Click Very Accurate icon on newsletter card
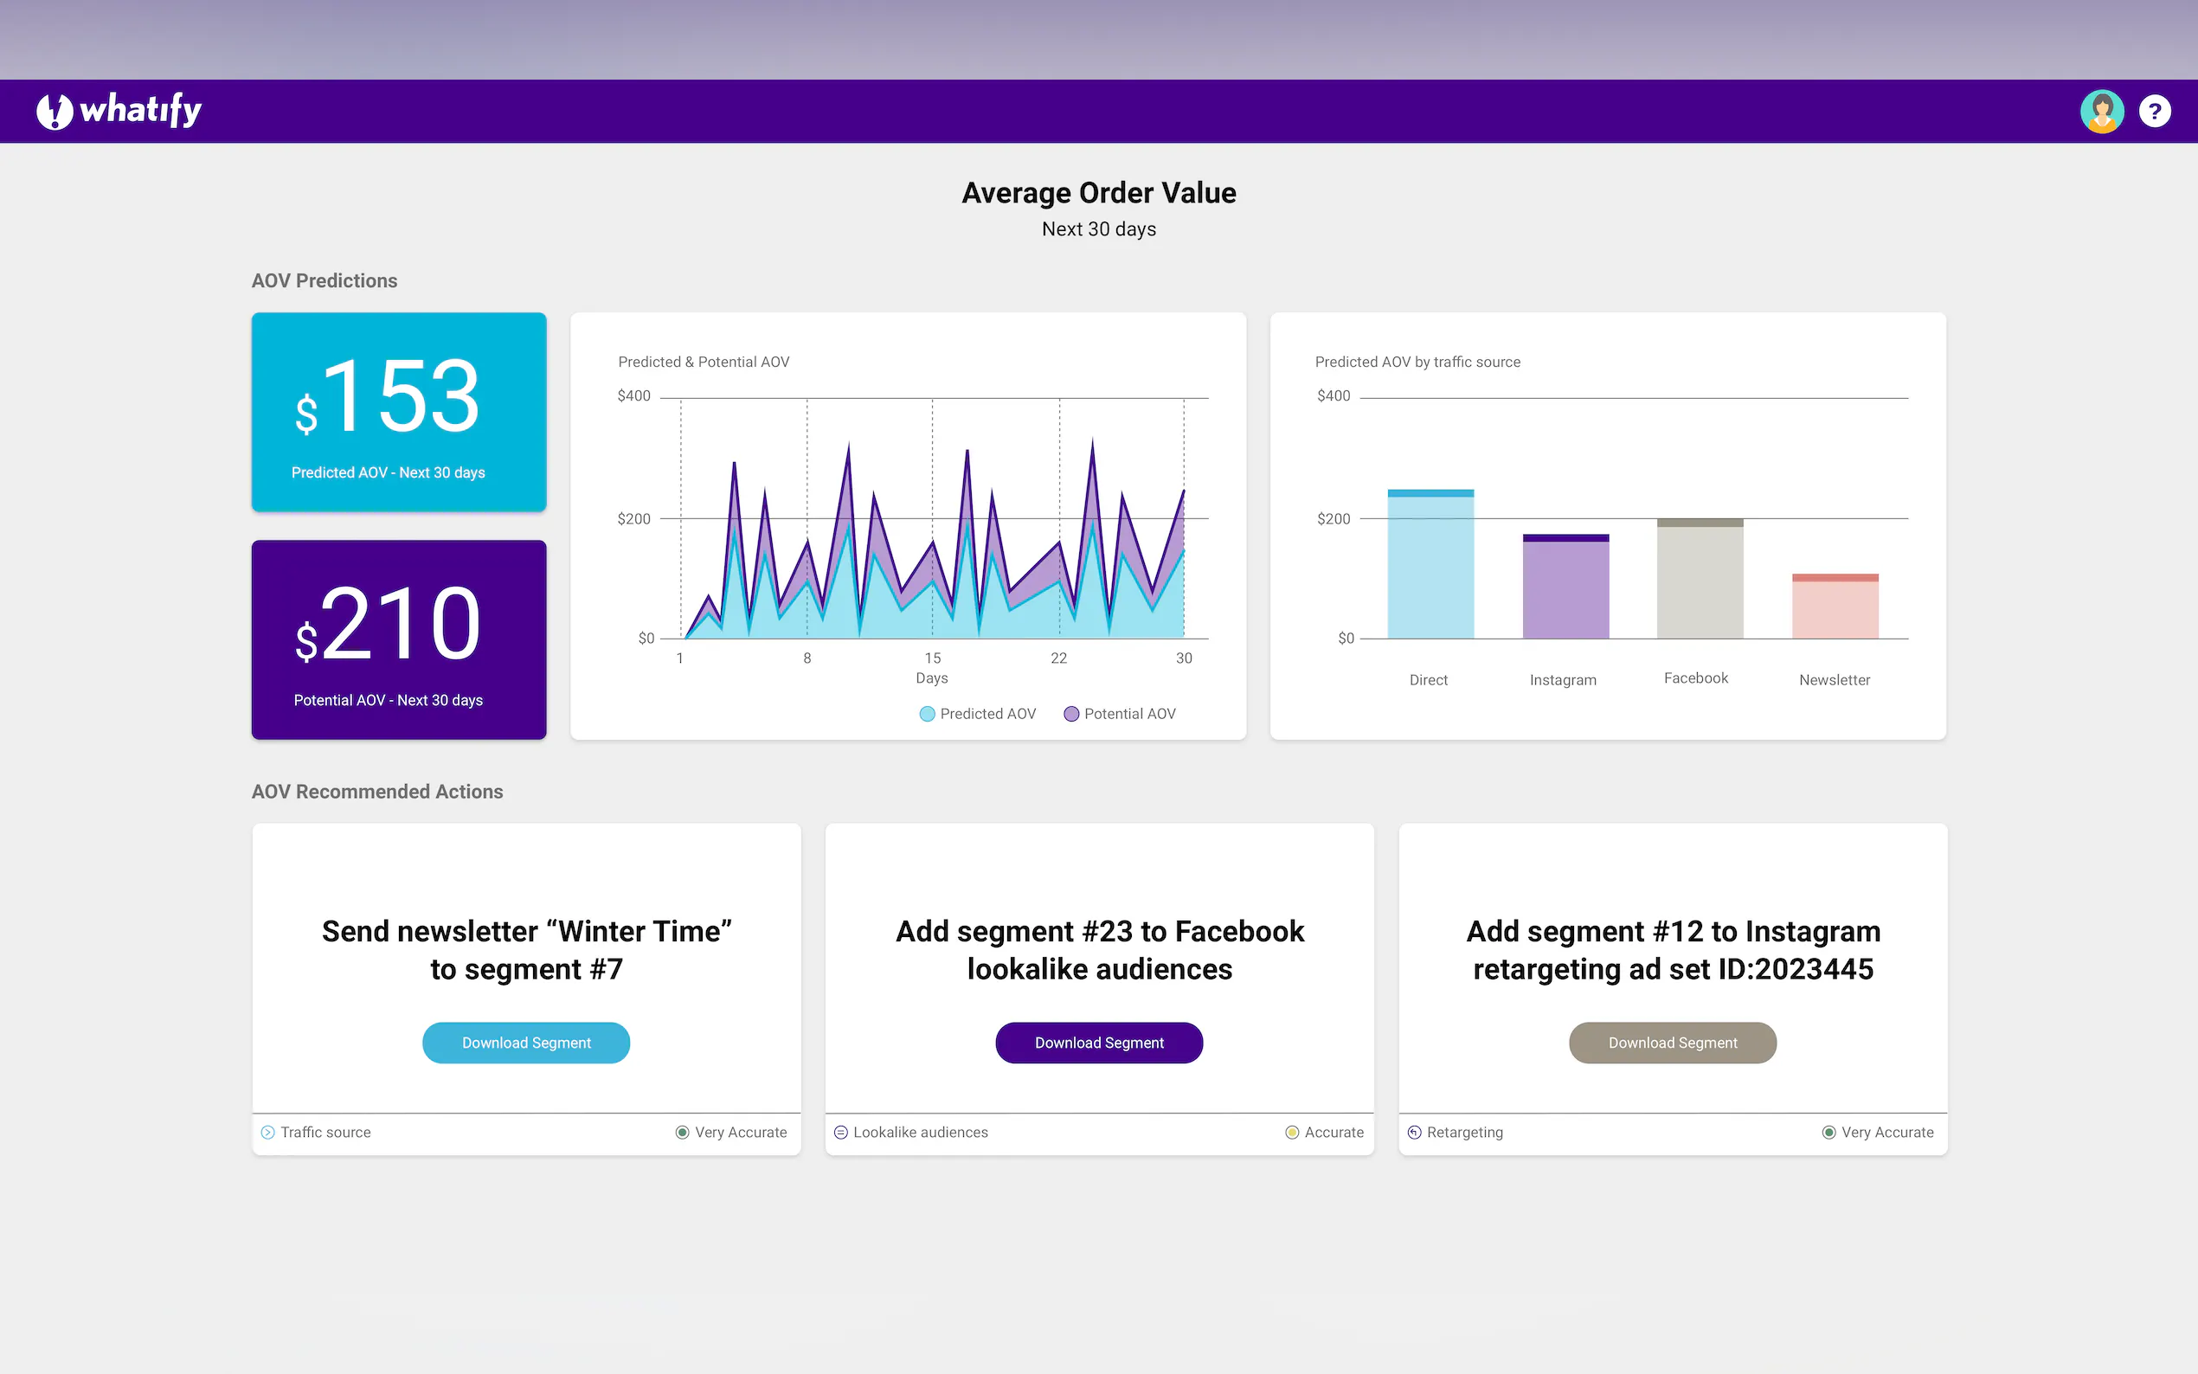This screenshot has width=2198, height=1374. point(683,1133)
